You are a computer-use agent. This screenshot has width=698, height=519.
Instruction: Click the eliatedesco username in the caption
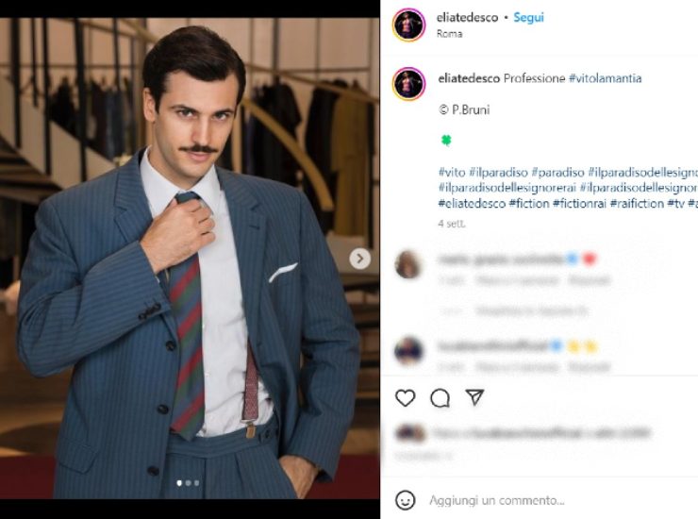tap(469, 78)
